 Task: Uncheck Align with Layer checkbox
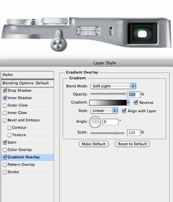[x=124, y=111]
